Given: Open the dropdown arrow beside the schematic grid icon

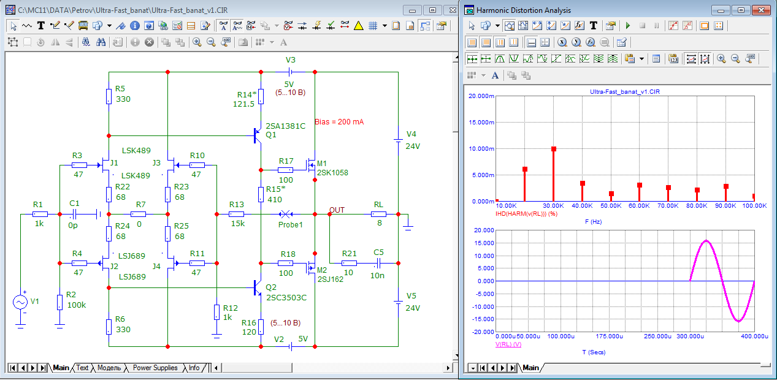Looking at the screenshot, I should coord(385,26).
